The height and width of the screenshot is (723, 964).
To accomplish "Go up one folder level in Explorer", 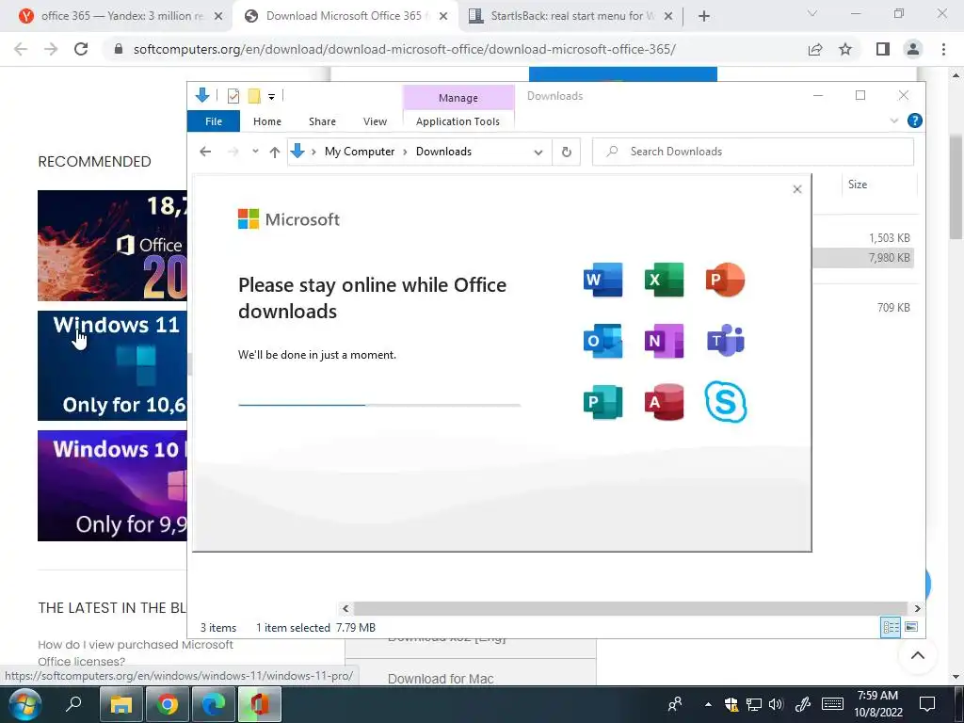I will coord(274,152).
